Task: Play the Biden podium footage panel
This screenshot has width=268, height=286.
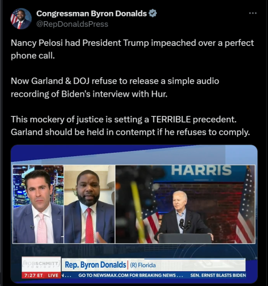Action: tap(185, 204)
